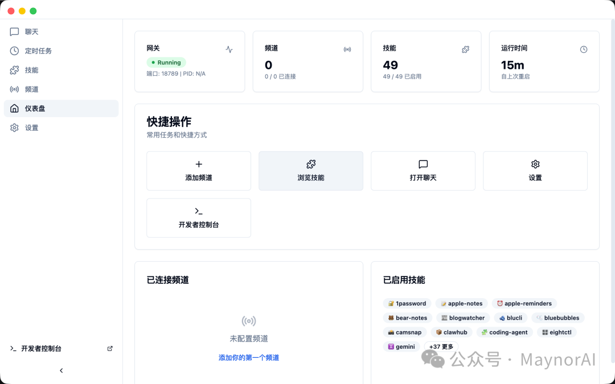Click the home icon next to 仪表盘
Image resolution: width=615 pixels, height=384 pixels.
coord(14,108)
